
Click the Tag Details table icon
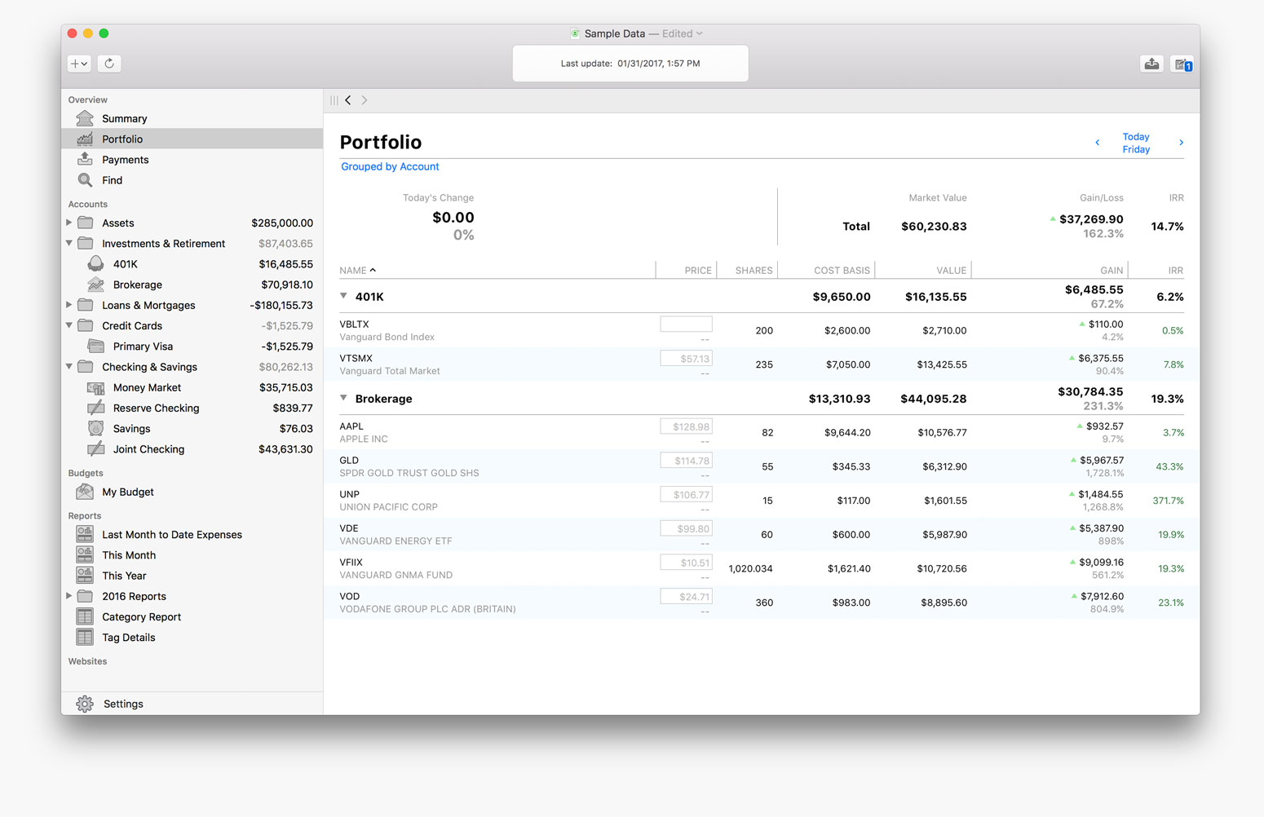coord(85,637)
